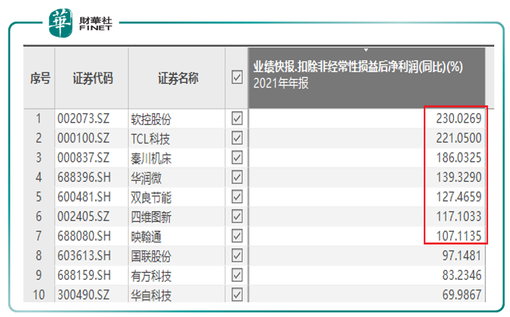The height and width of the screenshot is (317, 510).
Task: Open the sort arrow above the profit column
Action: tap(366, 50)
